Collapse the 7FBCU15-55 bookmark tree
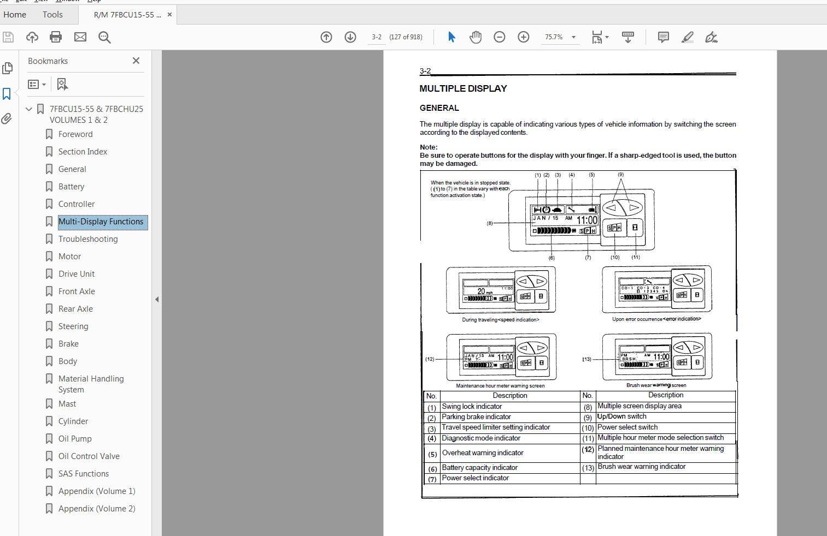This screenshot has height=536, width=827. [x=29, y=109]
